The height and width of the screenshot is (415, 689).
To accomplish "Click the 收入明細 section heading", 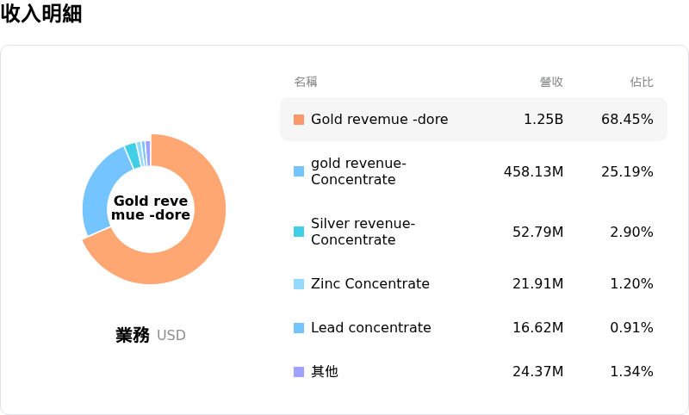I will [41, 14].
